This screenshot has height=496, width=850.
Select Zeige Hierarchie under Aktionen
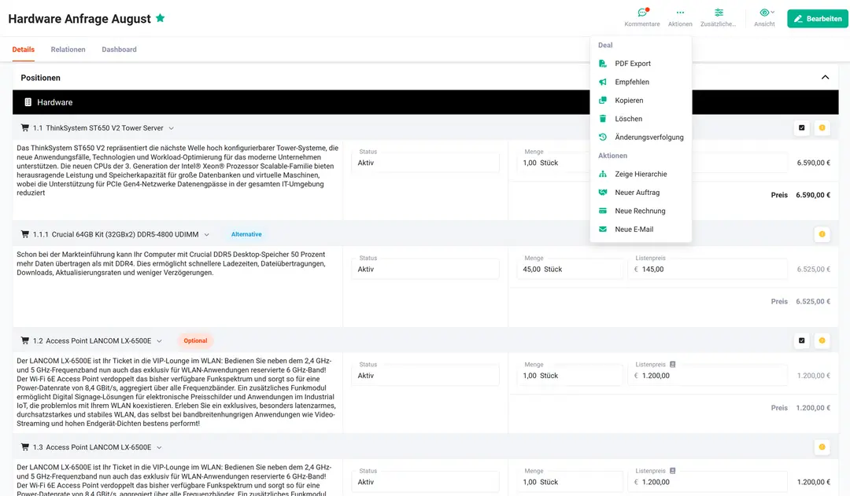(641, 174)
